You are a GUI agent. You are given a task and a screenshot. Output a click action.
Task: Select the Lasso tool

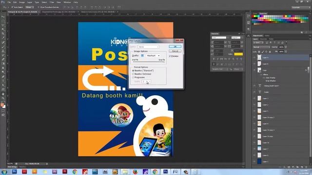3,25
